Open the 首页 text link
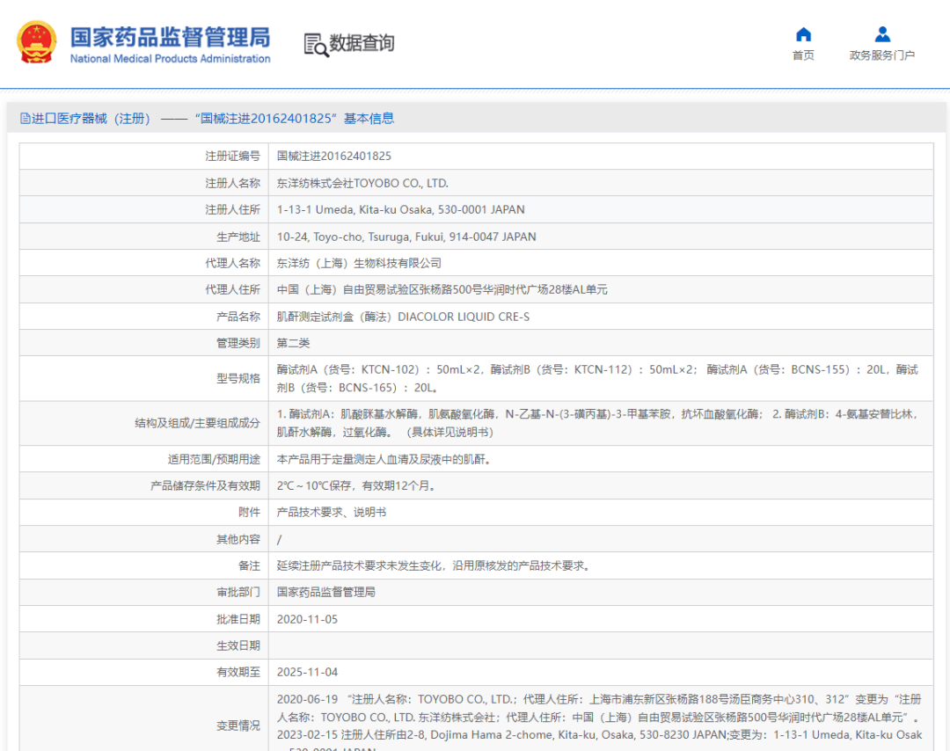 (803, 55)
